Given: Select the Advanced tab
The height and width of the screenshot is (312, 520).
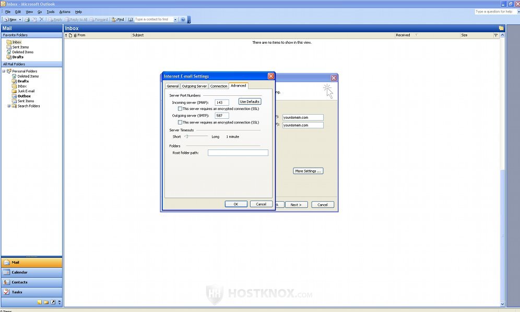Looking at the screenshot, I should point(239,86).
